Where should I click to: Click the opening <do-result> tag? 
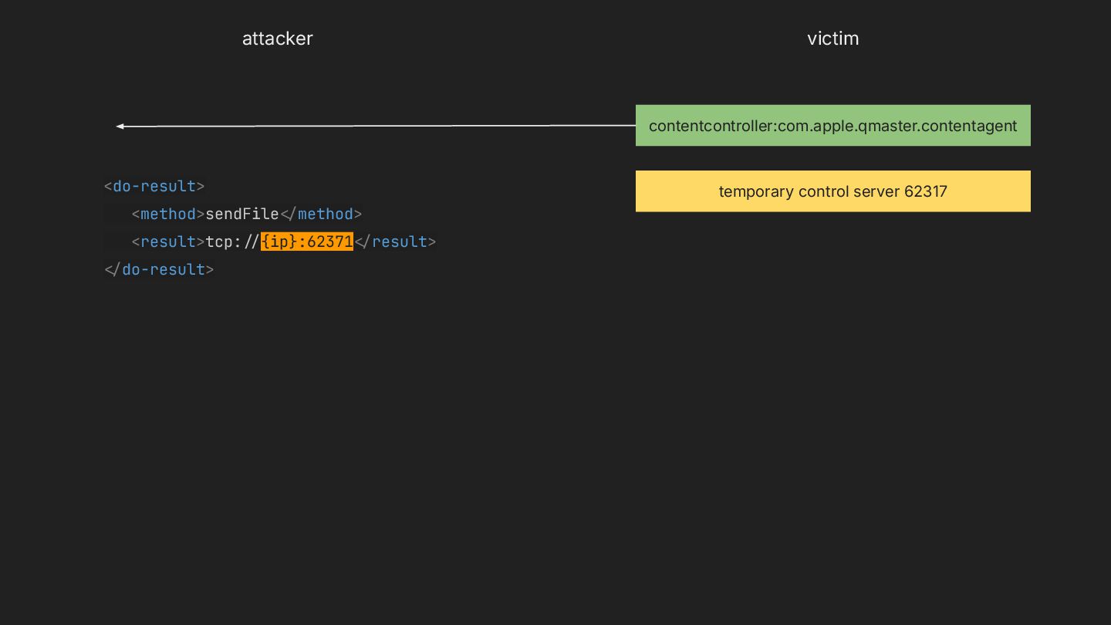[154, 186]
